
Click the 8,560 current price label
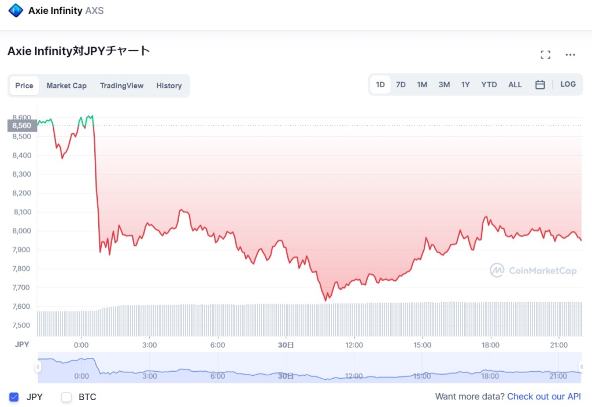point(21,125)
